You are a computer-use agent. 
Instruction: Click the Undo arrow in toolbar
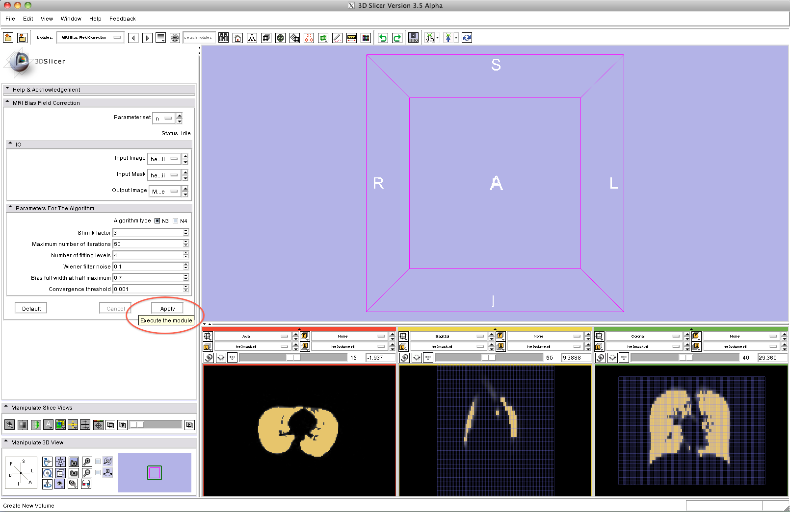click(383, 38)
